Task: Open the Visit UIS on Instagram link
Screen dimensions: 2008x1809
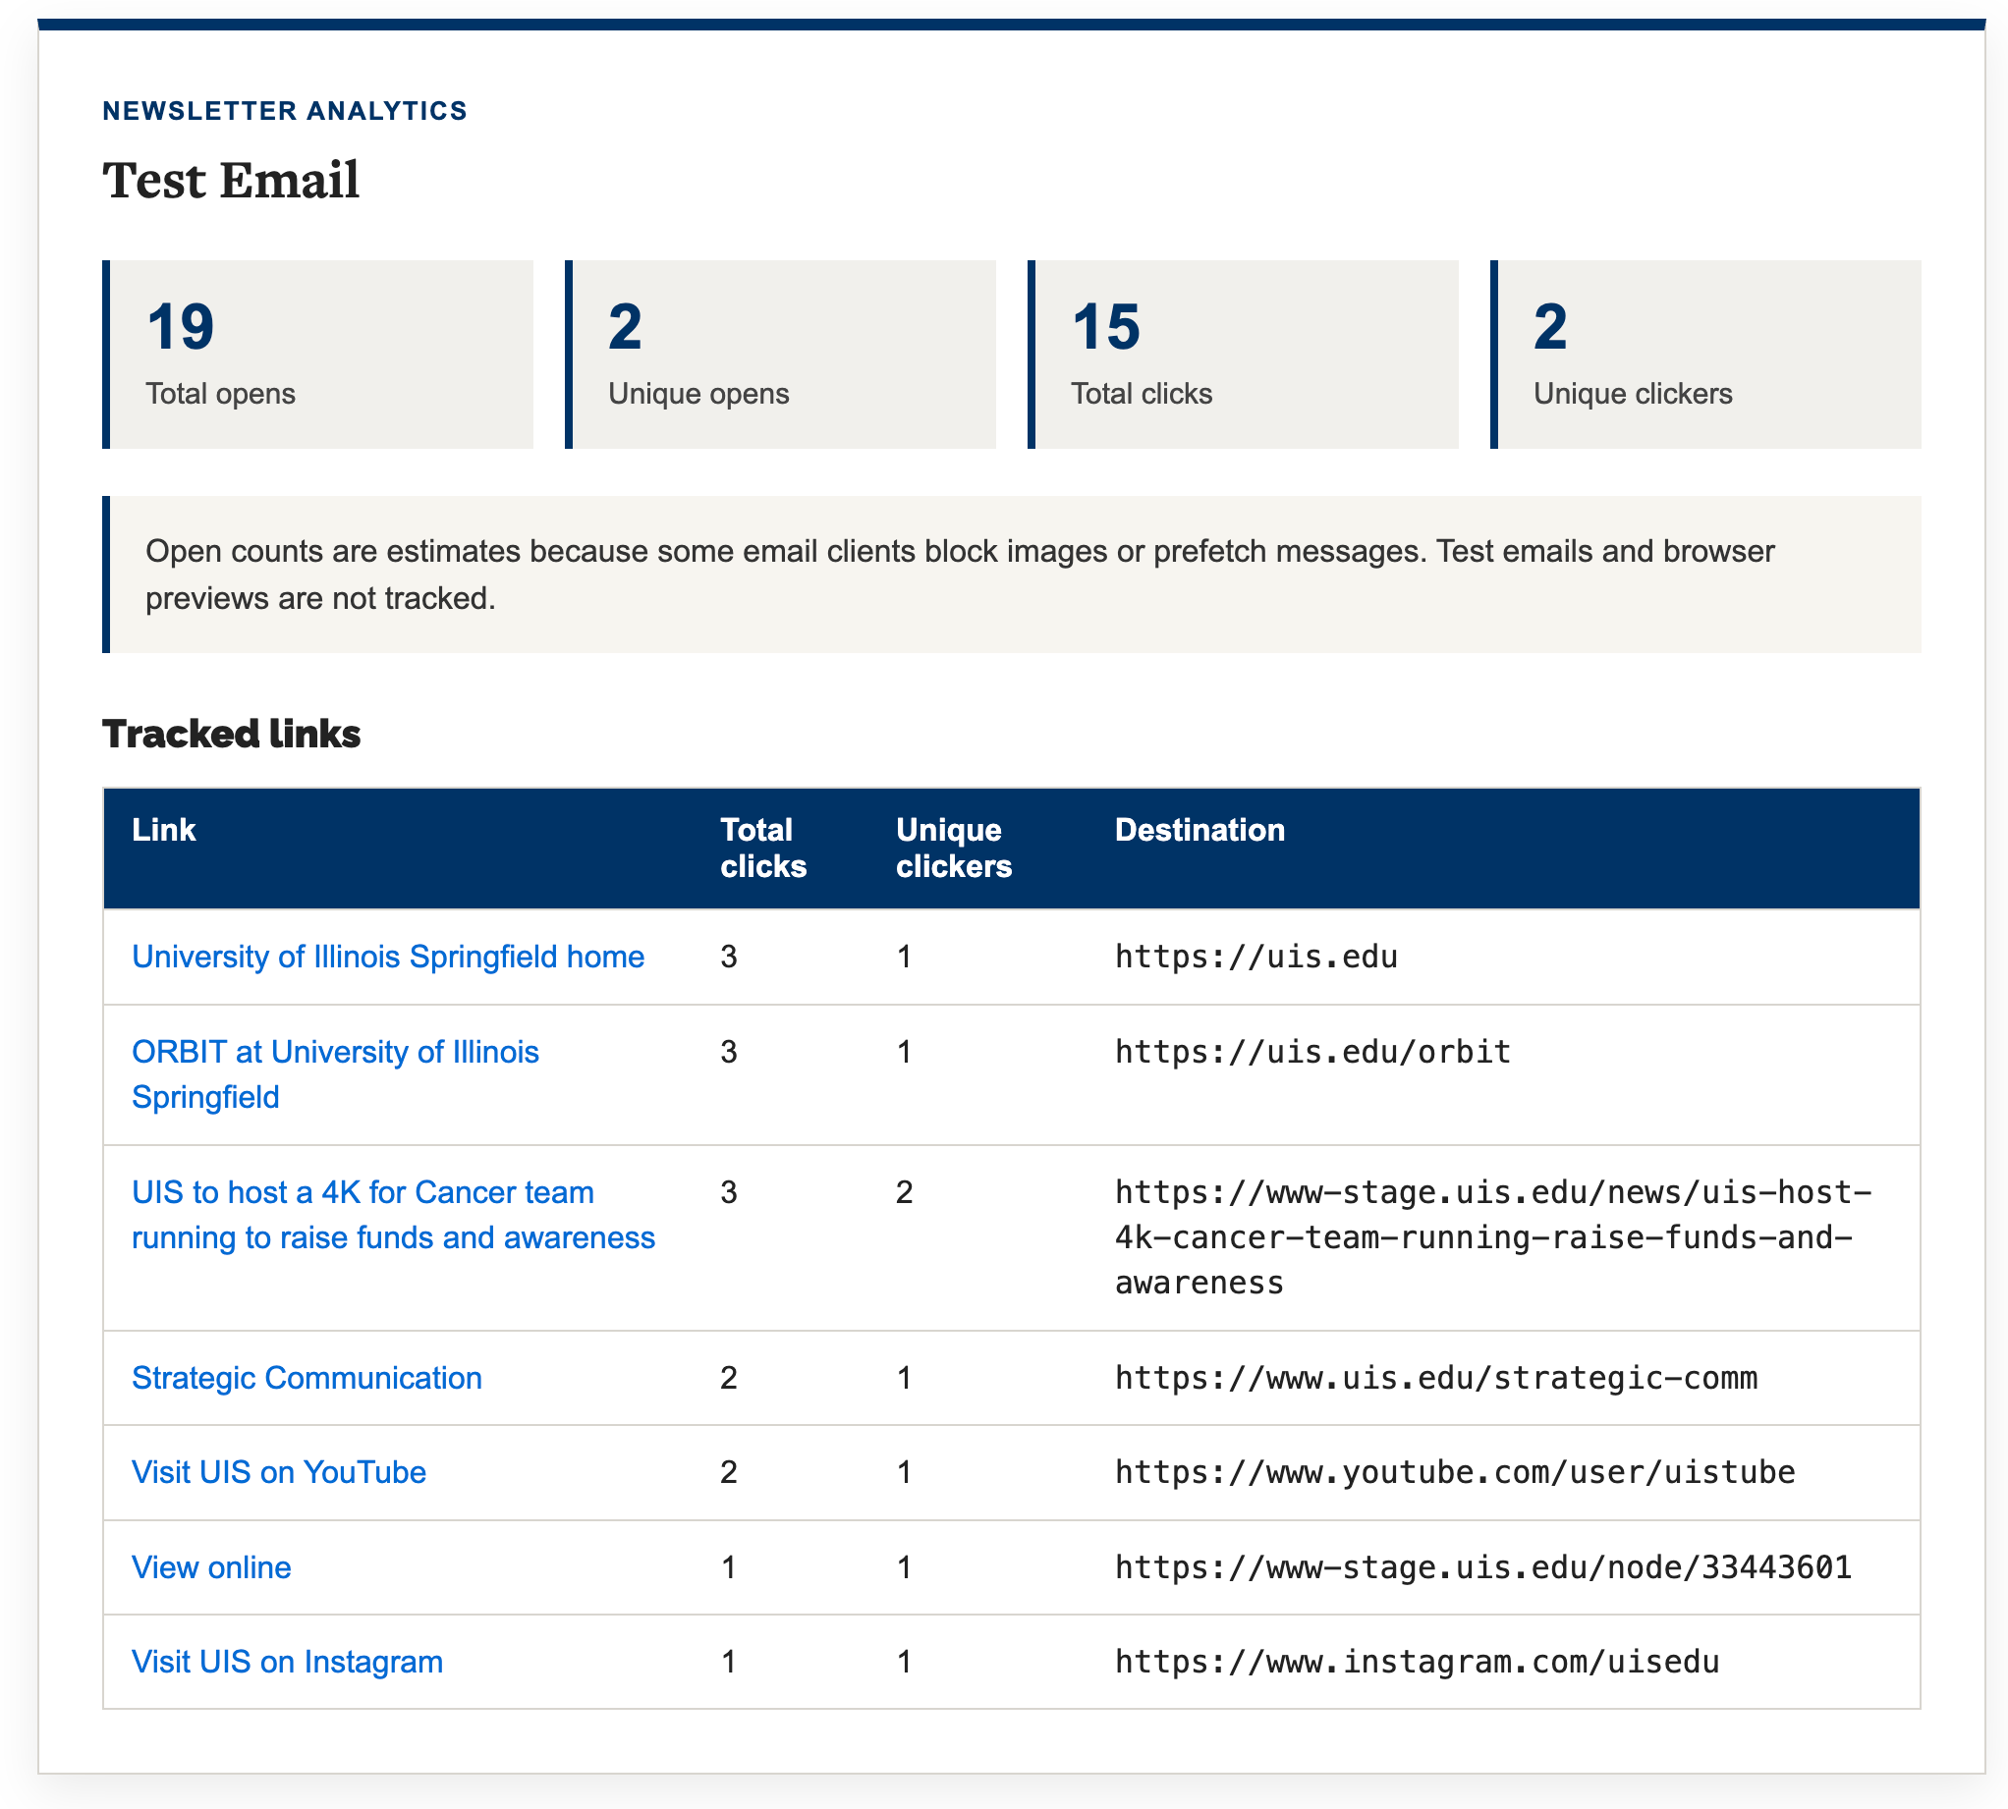Action: (286, 1662)
